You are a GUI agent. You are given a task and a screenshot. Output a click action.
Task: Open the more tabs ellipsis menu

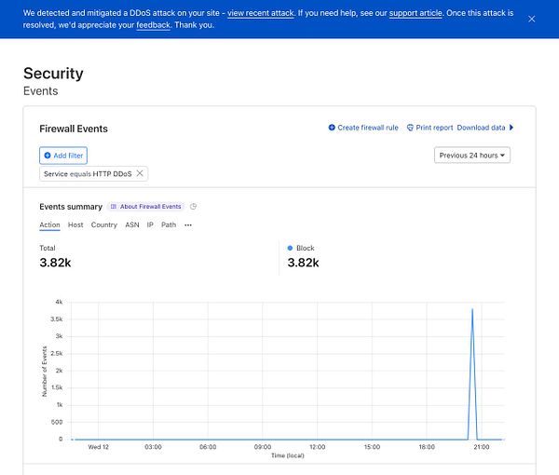coord(188,224)
